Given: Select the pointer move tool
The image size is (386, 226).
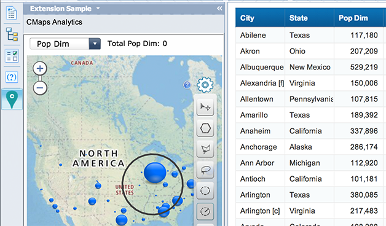Looking at the screenshot, I should click(205, 107).
